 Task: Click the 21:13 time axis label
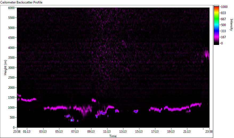coord(187,132)
